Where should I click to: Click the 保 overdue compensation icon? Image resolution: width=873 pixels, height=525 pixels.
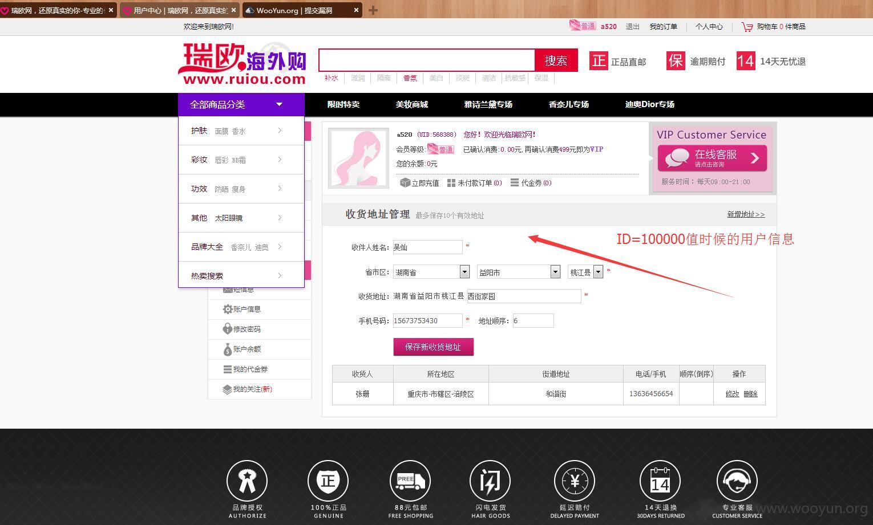676,61
